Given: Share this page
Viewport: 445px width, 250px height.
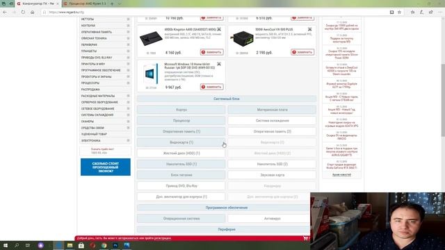Looking at the screenshot, I should [x=431, y=12].
